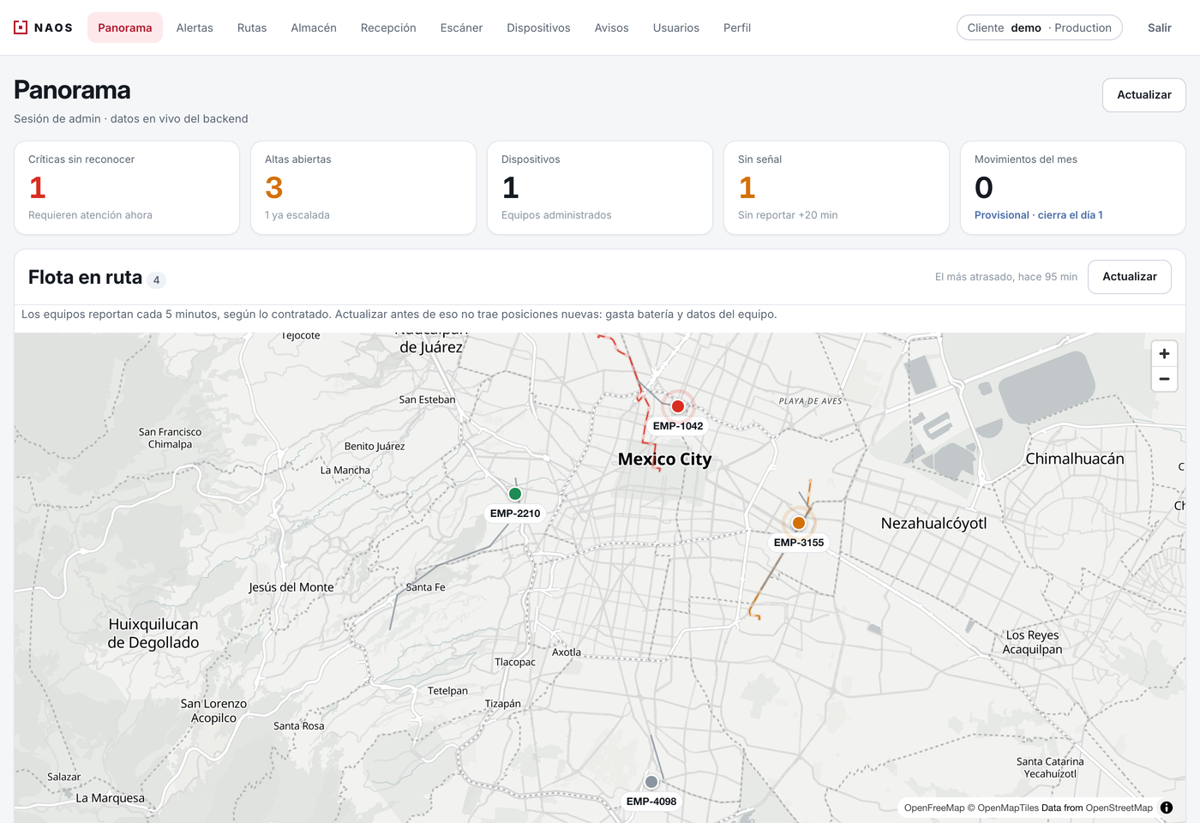Click the Cliente demo Production pill
The image size is (1200, 823).
coord(1040,27)
